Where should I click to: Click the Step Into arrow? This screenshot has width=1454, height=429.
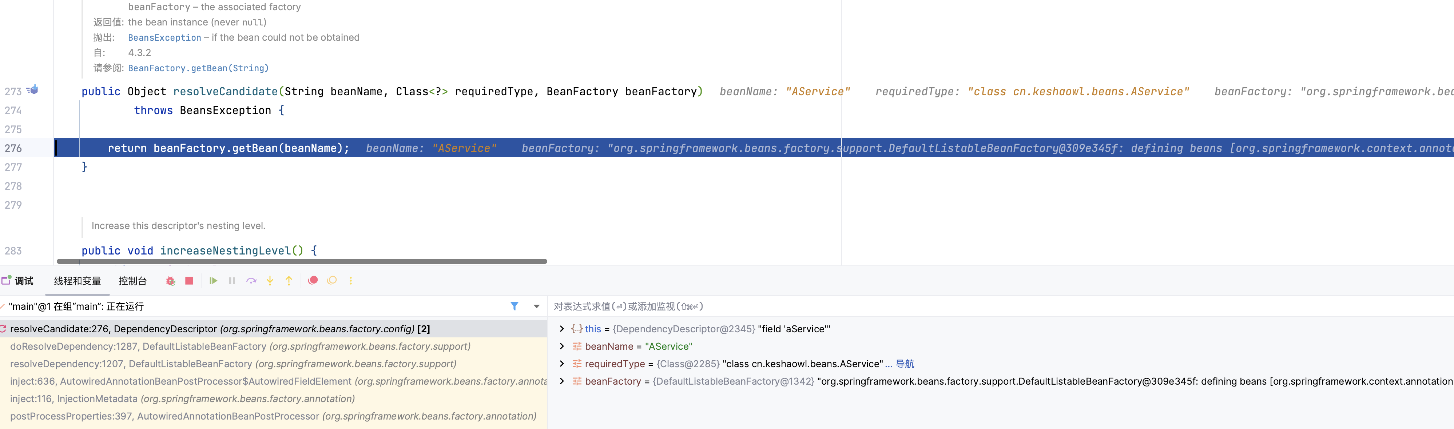pos(270,281)
